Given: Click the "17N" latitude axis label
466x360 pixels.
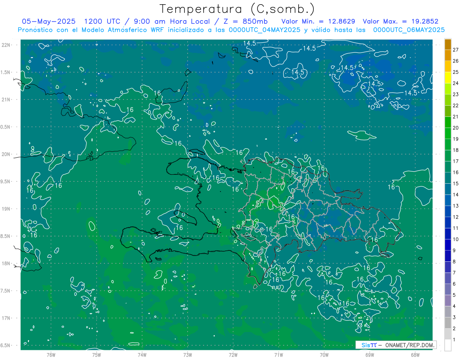Looking at the screenshot, I should [x=7, y=318].
